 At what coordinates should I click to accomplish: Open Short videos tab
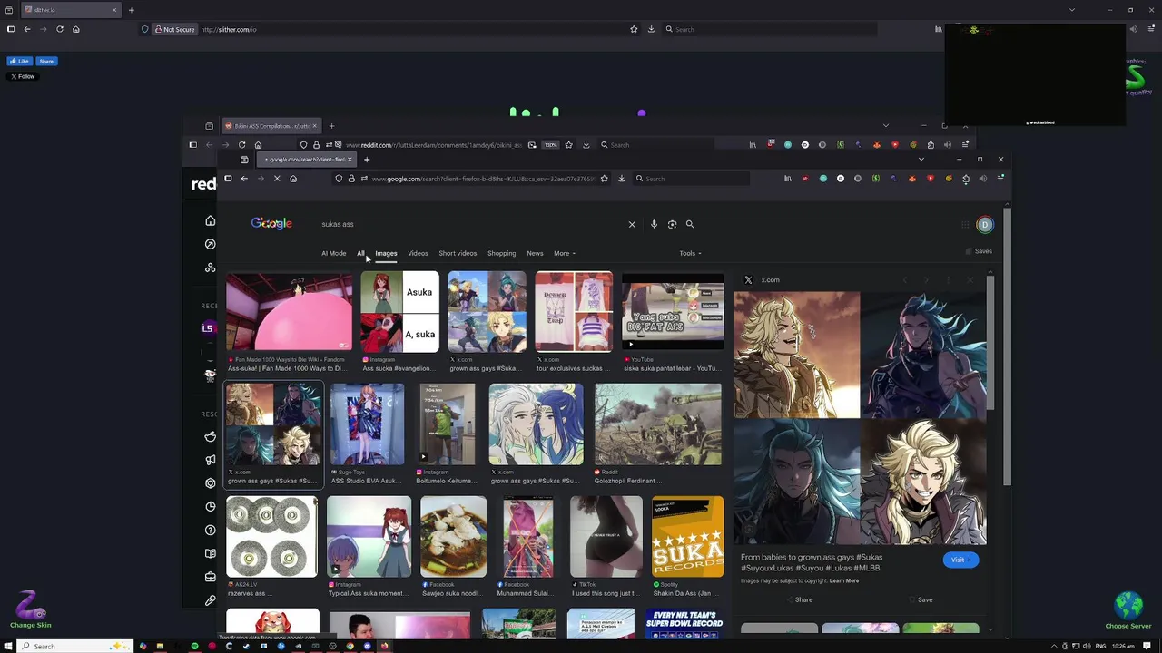(x=458, y=253)
